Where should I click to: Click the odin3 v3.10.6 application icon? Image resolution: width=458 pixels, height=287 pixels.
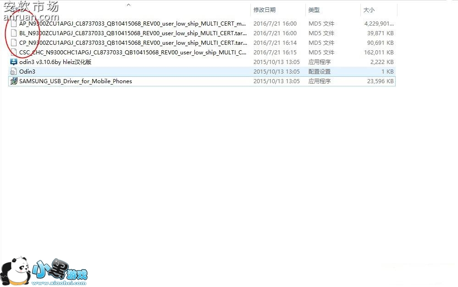(x=13, y=62)
